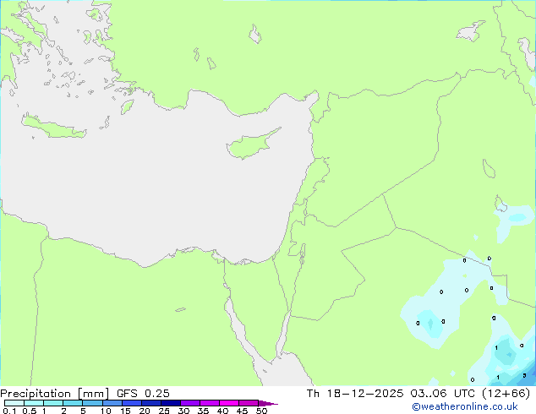
Task: Click the 'GFS 0.25' model label
Action: (x=143, y=394)
